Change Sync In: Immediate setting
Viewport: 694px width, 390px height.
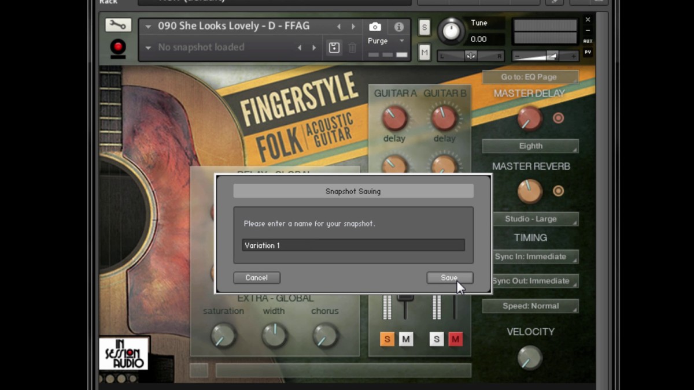point(530,257)
